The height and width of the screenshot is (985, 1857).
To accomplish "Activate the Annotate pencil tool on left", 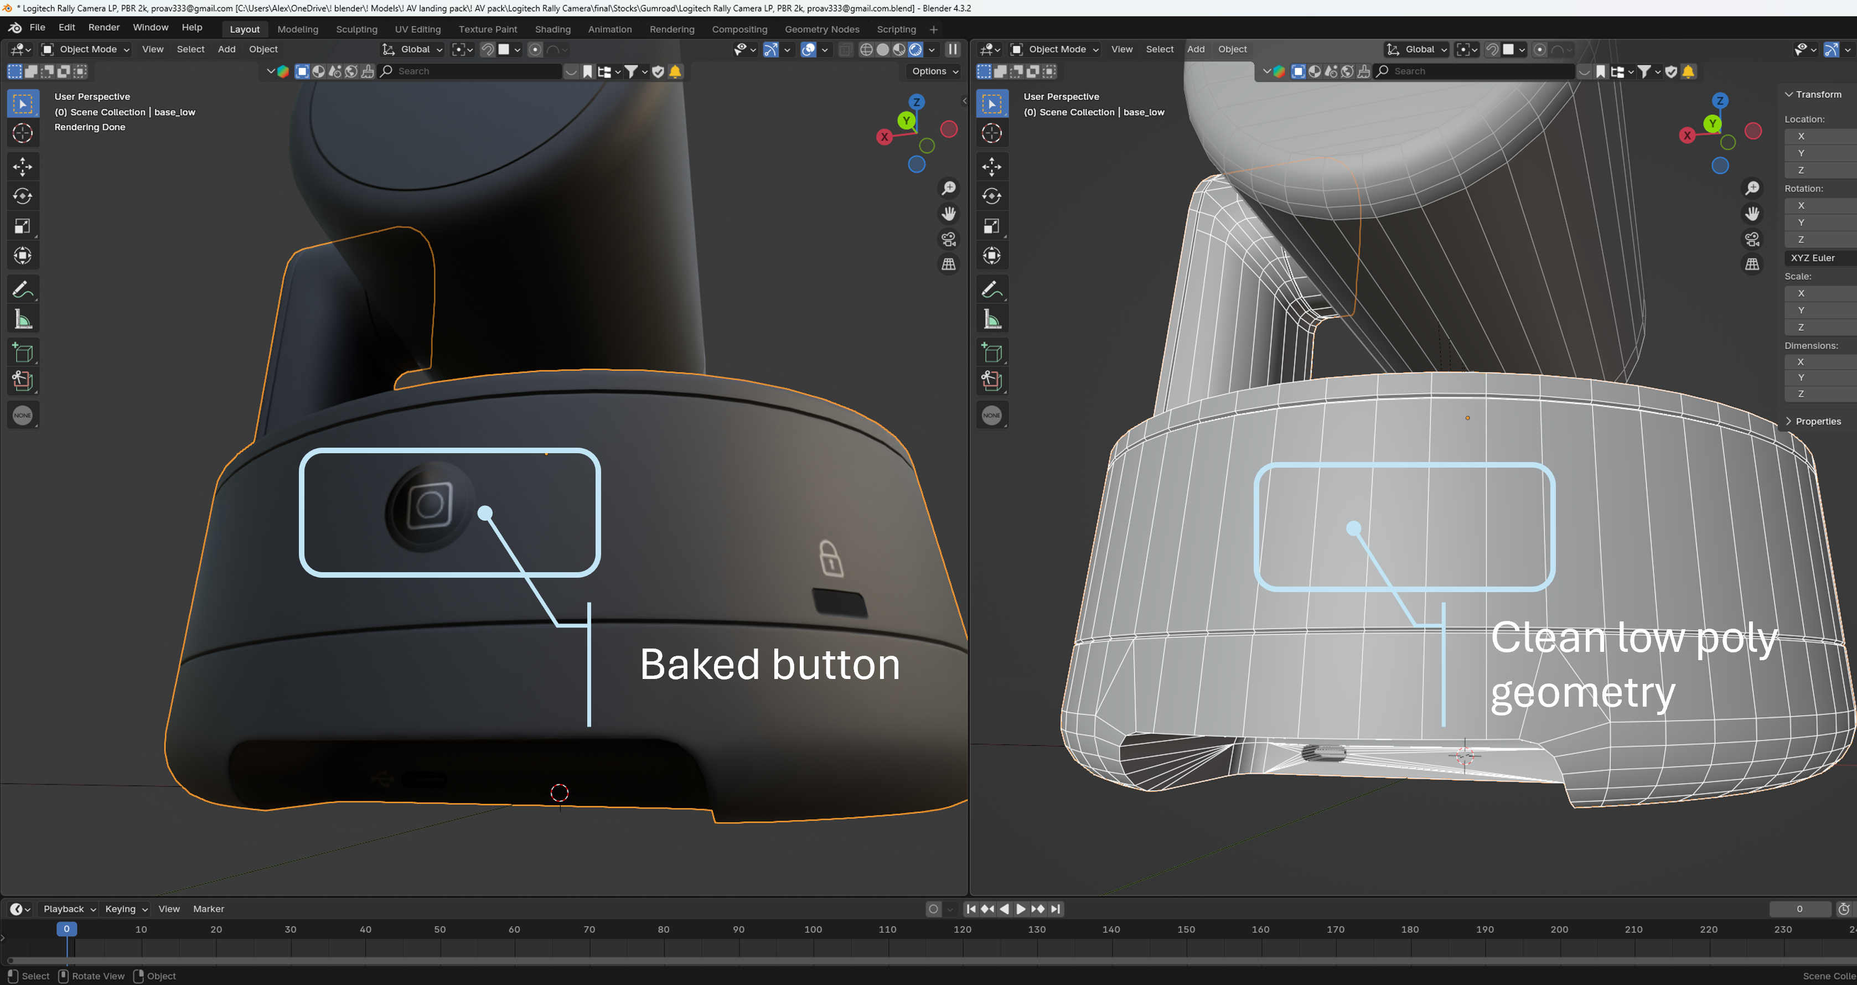I will pyautogui.click(x=22, y=289).
